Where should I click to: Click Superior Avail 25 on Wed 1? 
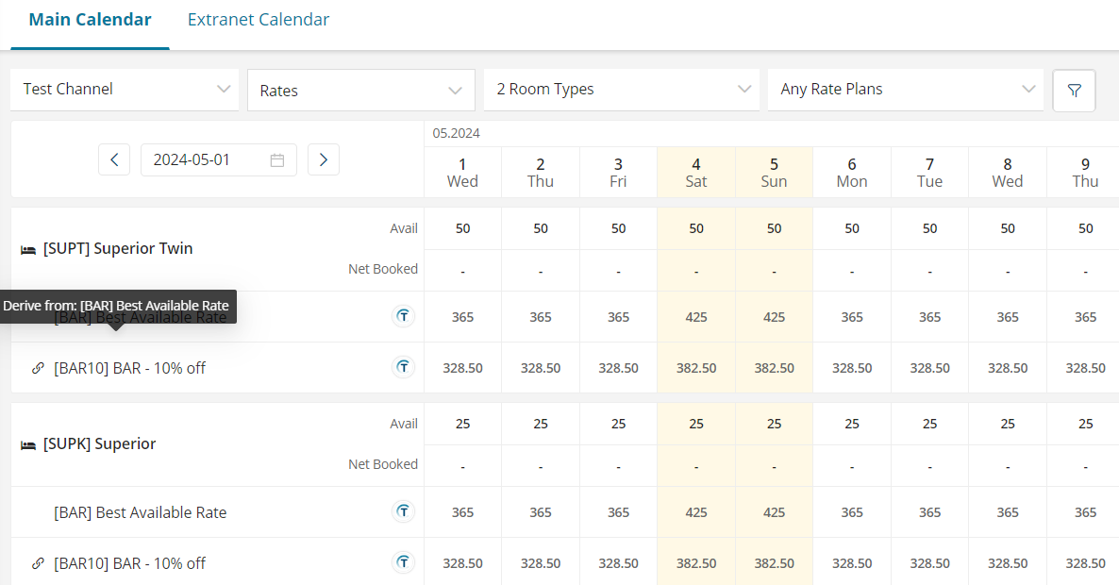point(462,424)
